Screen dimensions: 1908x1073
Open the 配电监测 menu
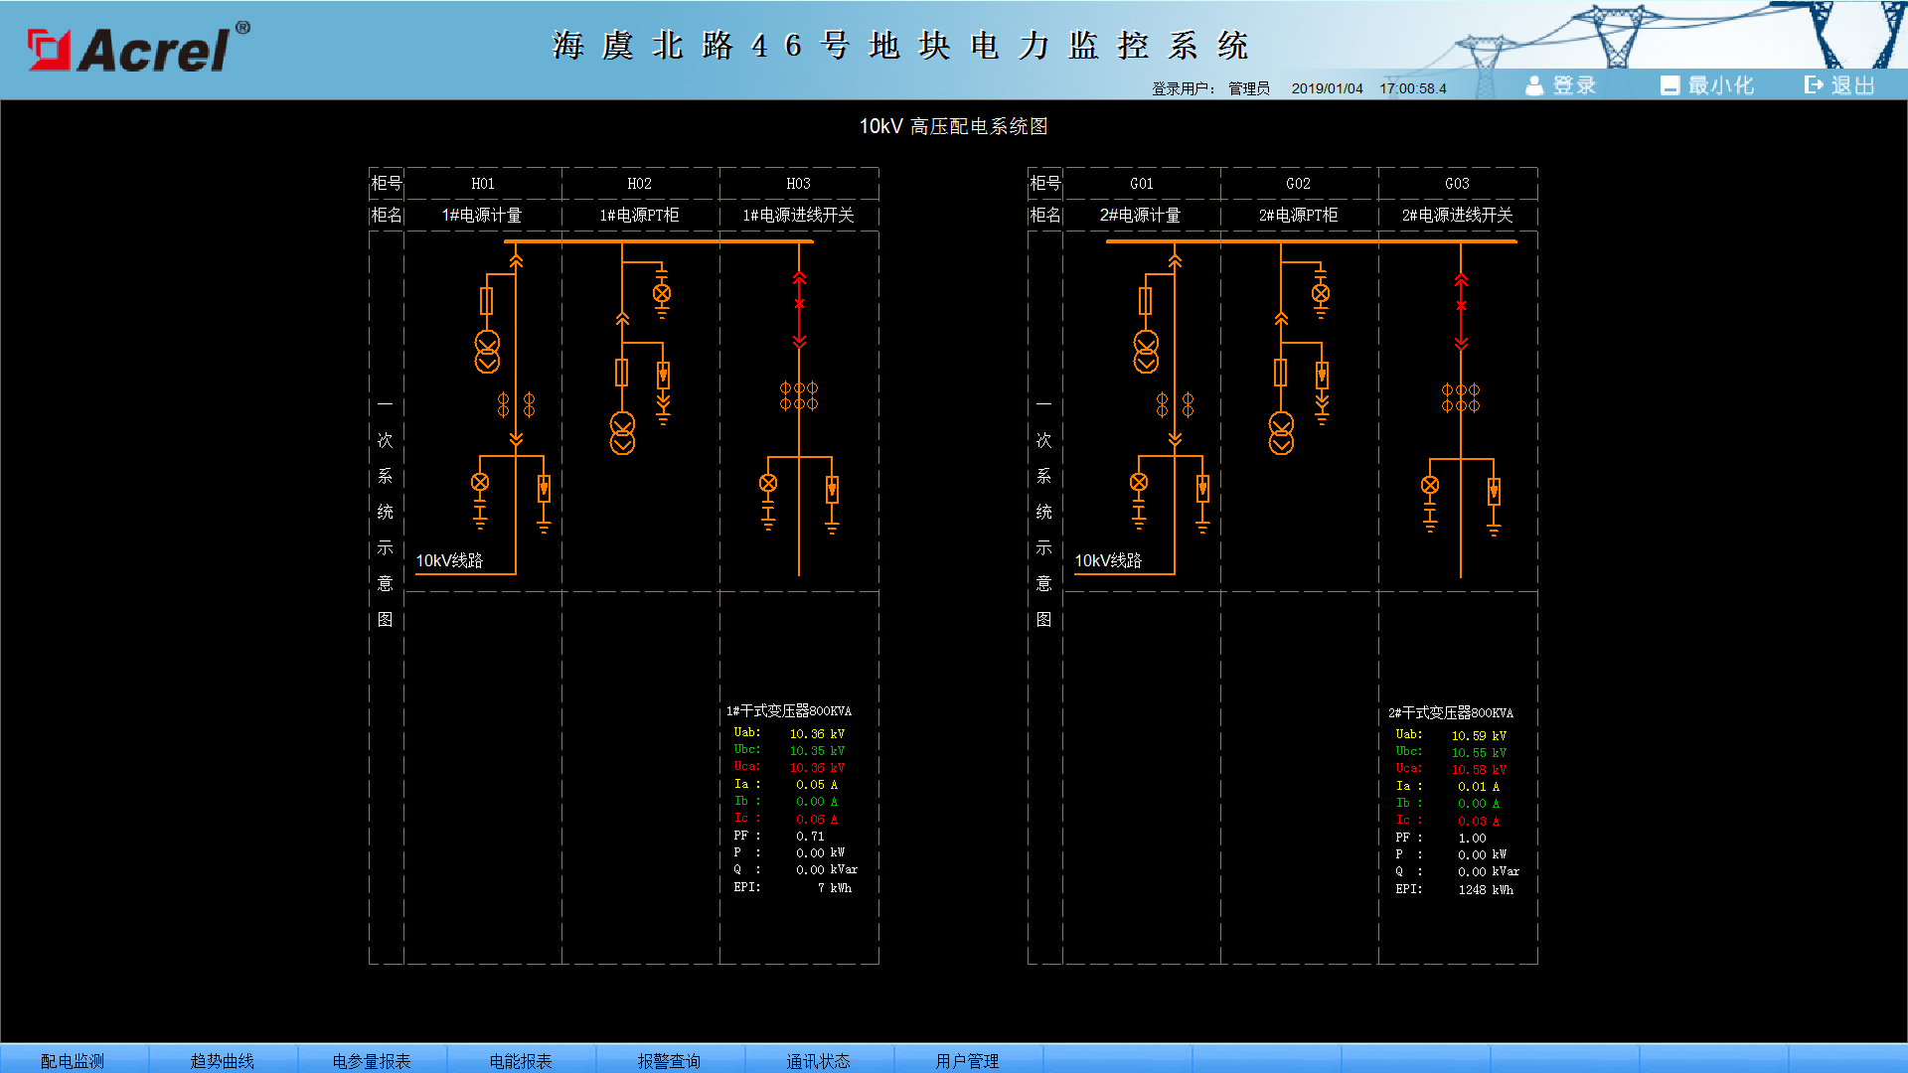[73, 1060]
